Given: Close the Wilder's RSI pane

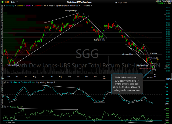Looking at the screenshot, I should [4, 107].
